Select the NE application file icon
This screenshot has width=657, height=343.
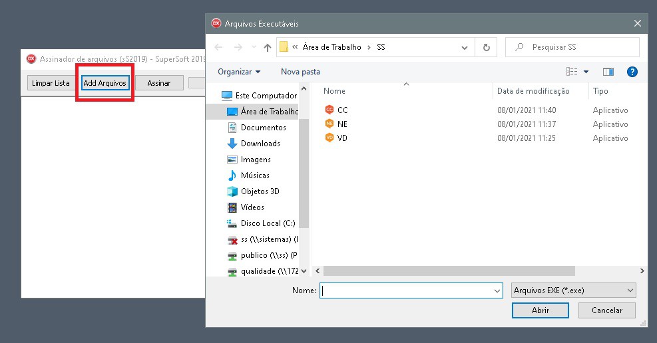(x=329, y=124)
